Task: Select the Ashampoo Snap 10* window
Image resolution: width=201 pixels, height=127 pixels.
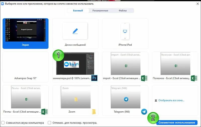Action: tap(26, 67)
